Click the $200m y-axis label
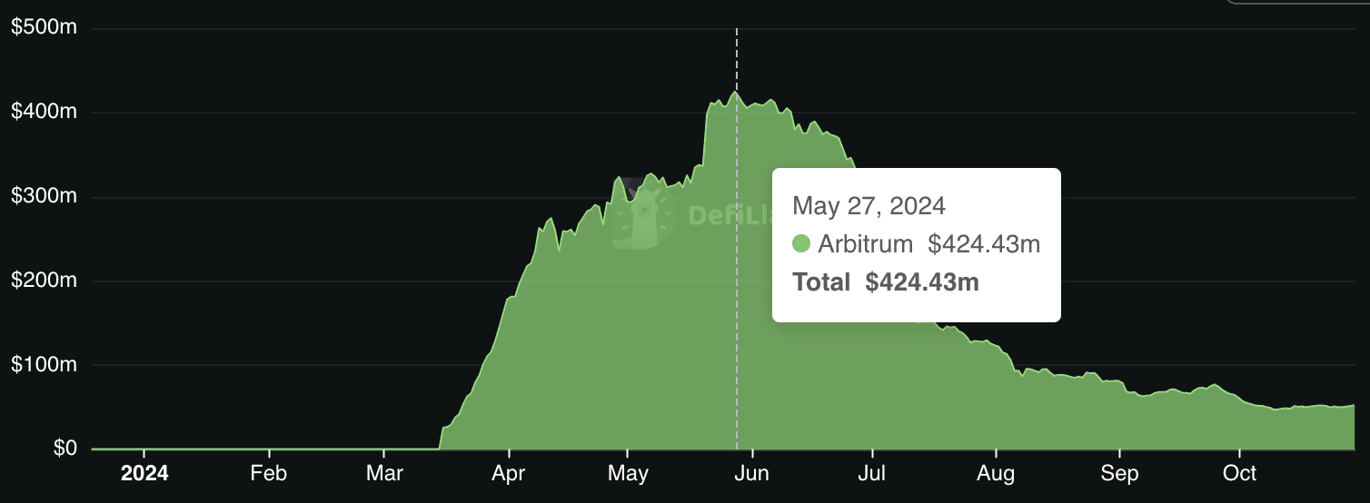The width and height of the screenshot is (1370, 503). tap(44, 281)
